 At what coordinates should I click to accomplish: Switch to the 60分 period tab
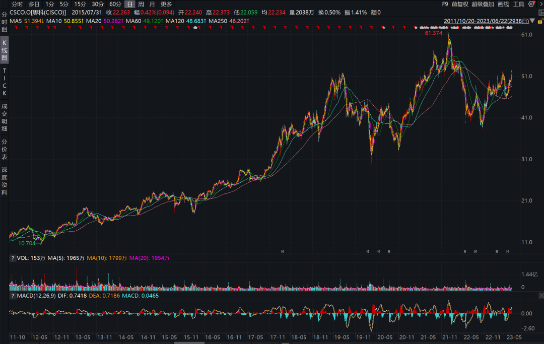click(115, 4)
